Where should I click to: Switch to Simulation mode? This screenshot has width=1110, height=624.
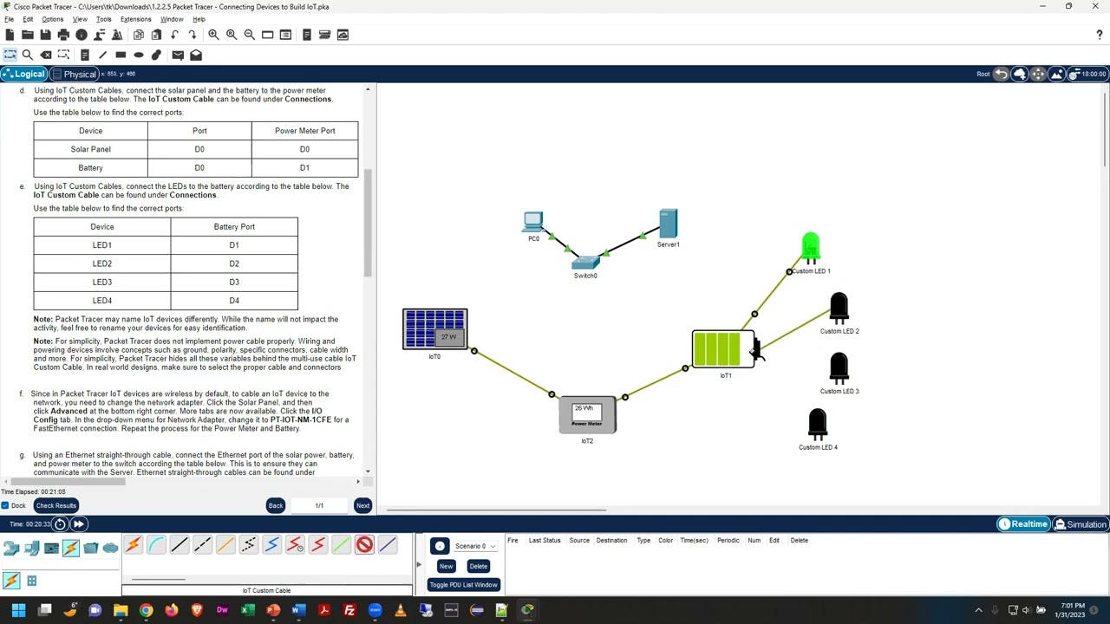click(1080, 524)
